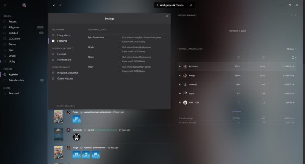This screenshot has width=305, height=164.
Task: Click Nikk17016 avatar in leaderboard
Action: [185, 102]
